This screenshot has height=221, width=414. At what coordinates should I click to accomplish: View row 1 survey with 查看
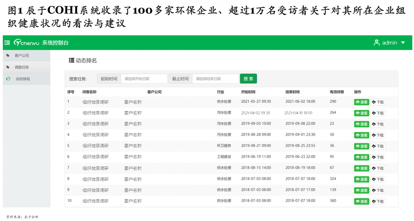click(361, 102)
